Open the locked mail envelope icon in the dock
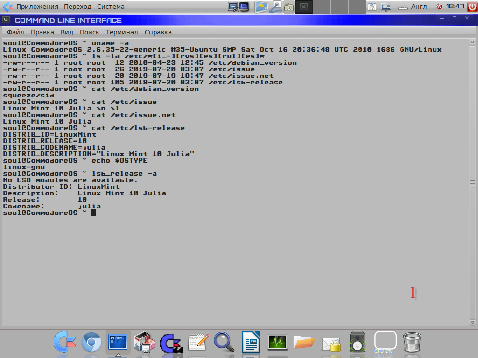The height and width of the screenshot is (358, 478). pyautogui.click(x=331, y=344)
